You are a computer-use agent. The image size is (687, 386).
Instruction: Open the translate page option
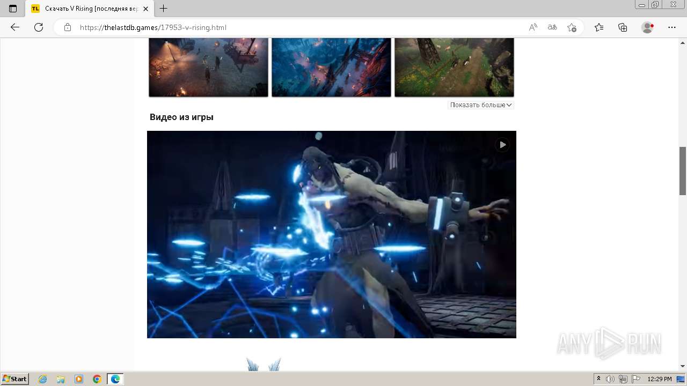tap(552, 27)
